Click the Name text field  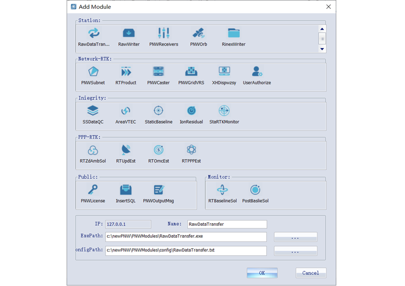pyautogui.click(x=227, y=224)
